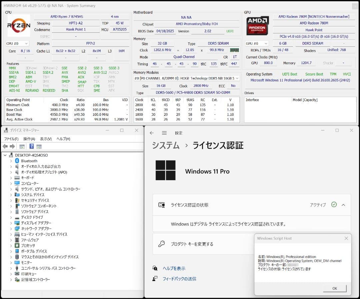Click the Windows 11 logo in Settings

pyautogui.click(x=166, y=170)
